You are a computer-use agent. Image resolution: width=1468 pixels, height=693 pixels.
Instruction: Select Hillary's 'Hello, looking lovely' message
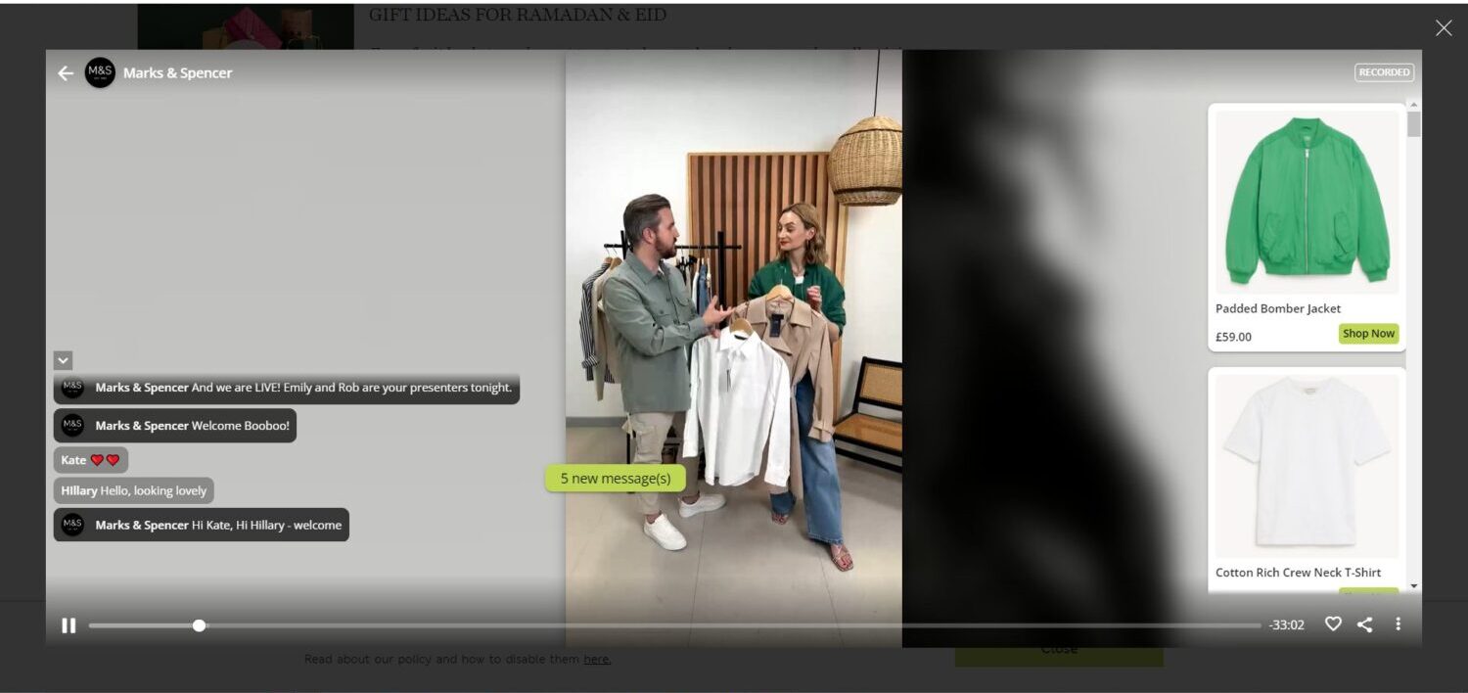click(133, 490)
